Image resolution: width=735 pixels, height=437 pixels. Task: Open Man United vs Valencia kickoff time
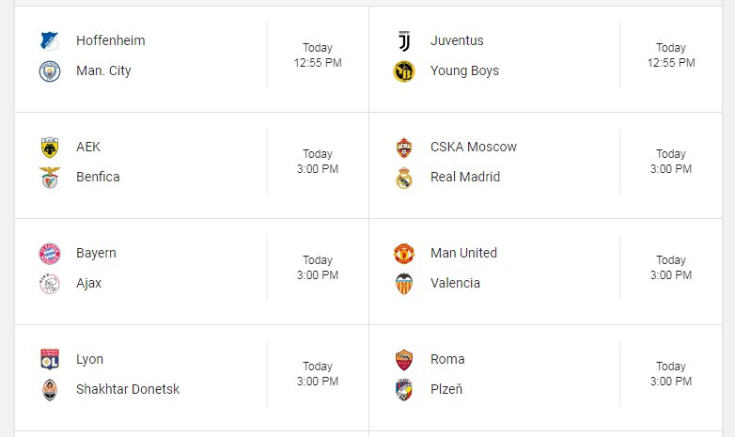tap(671, 268)
